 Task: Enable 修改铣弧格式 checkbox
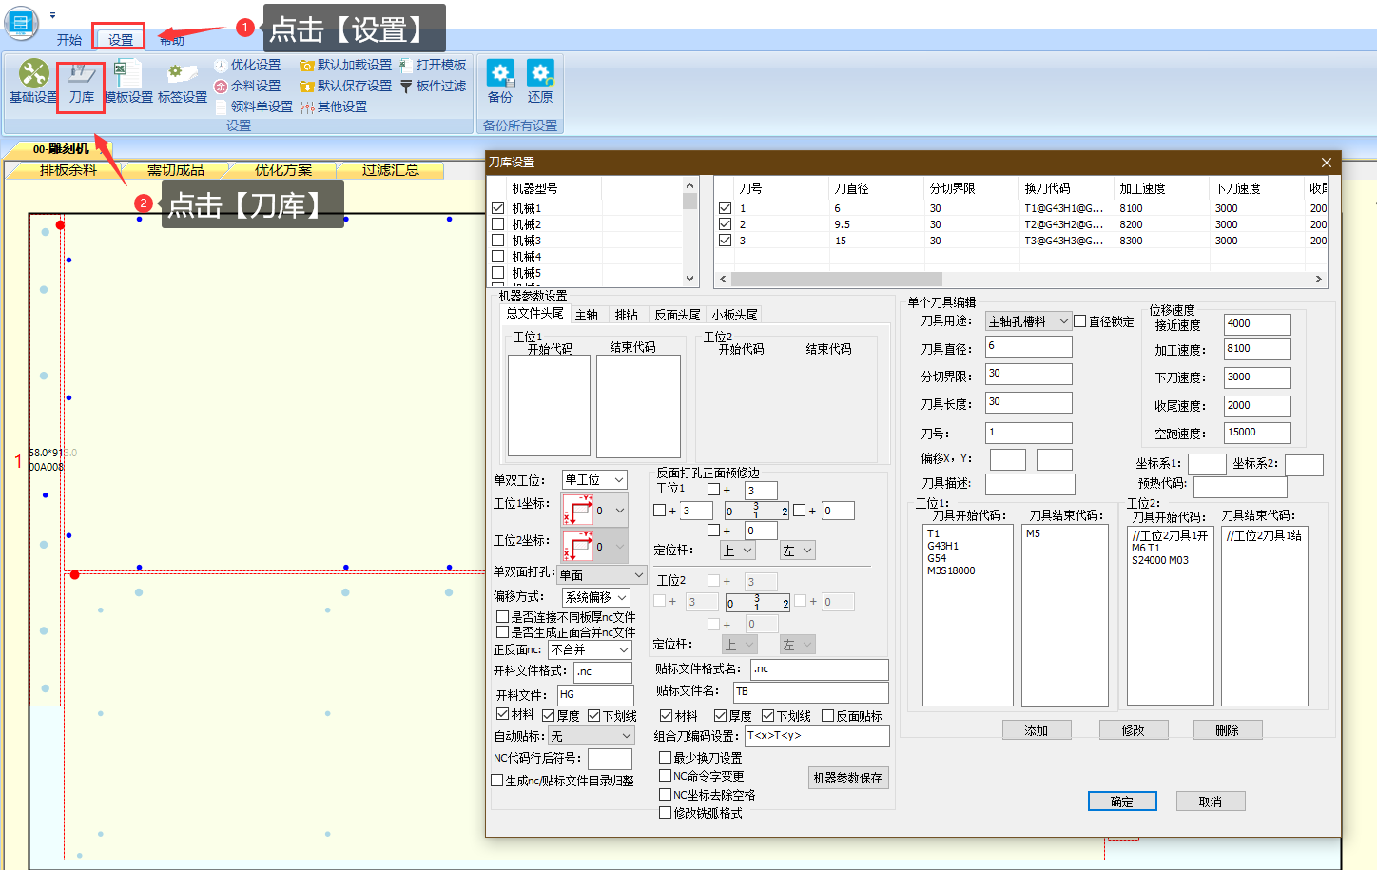pos(666,813)
